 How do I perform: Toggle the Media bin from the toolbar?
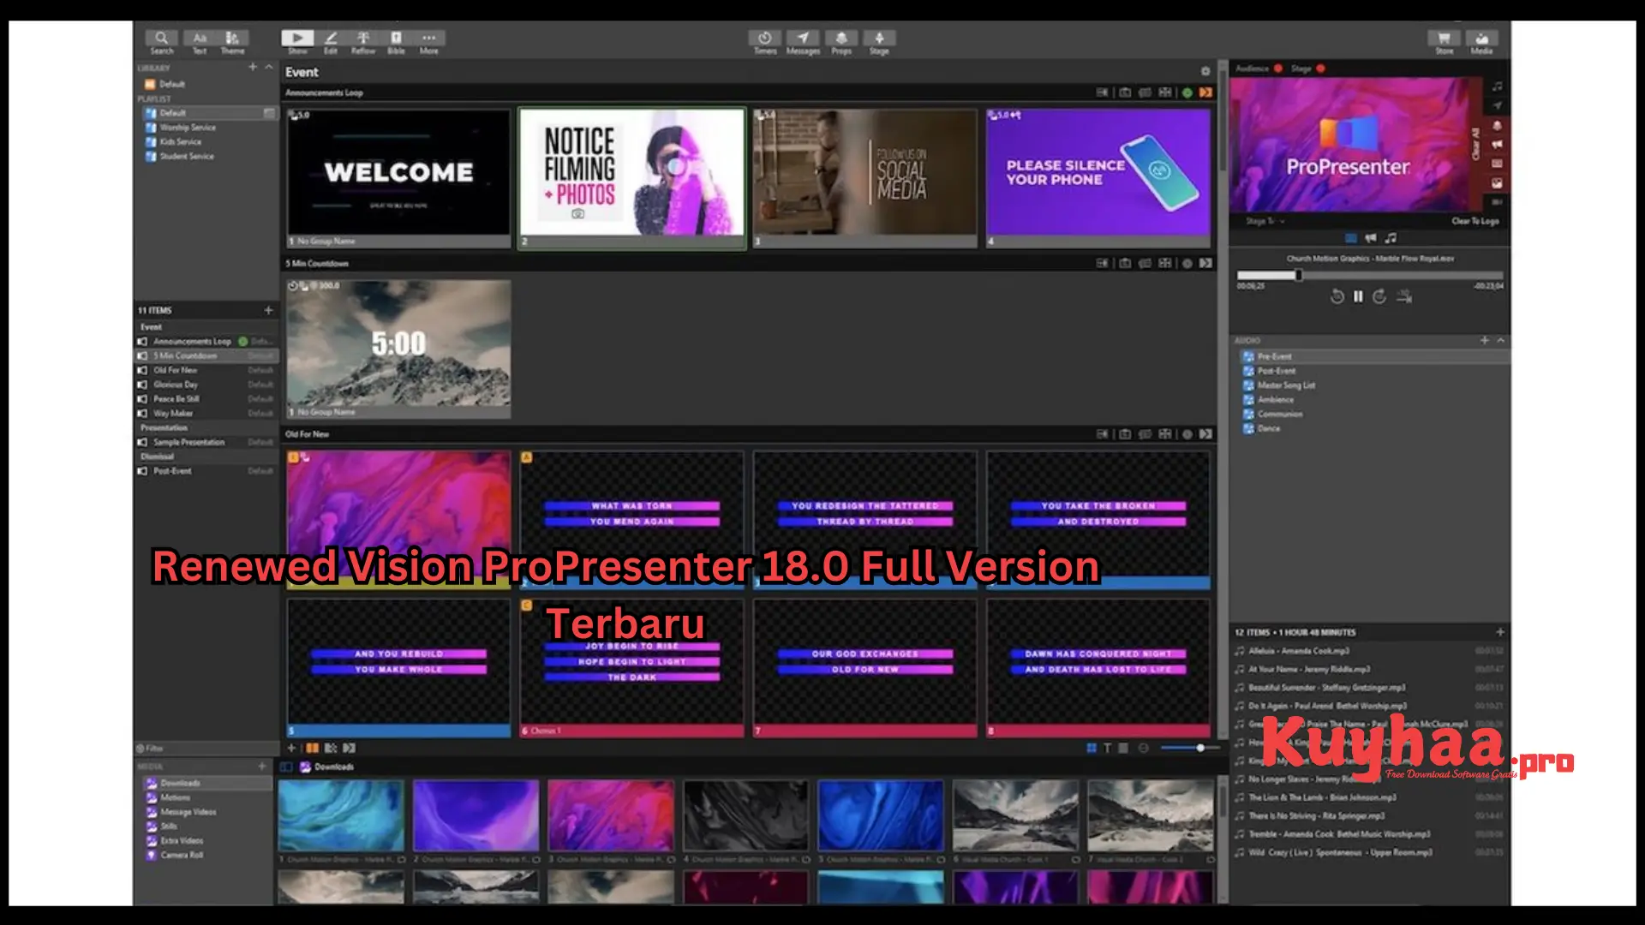click(x=1482, y=41)
